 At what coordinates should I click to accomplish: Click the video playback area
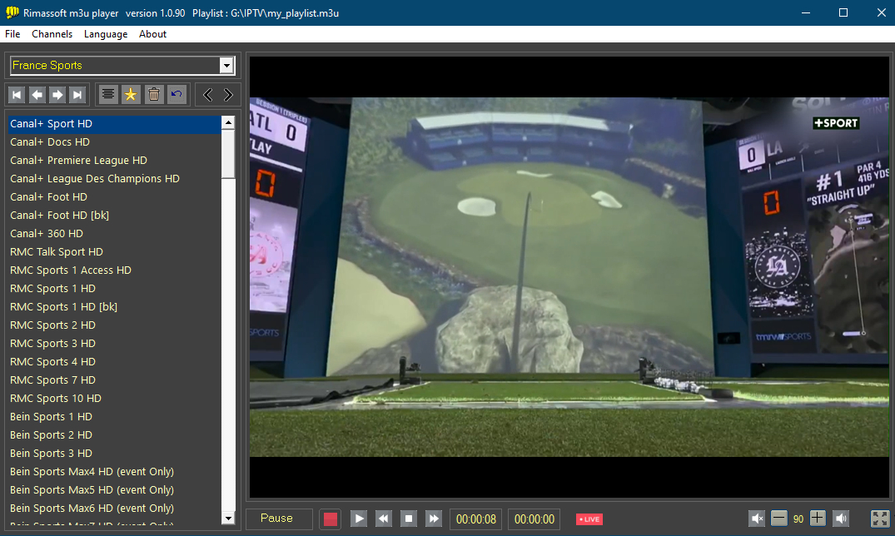point(569,277)
